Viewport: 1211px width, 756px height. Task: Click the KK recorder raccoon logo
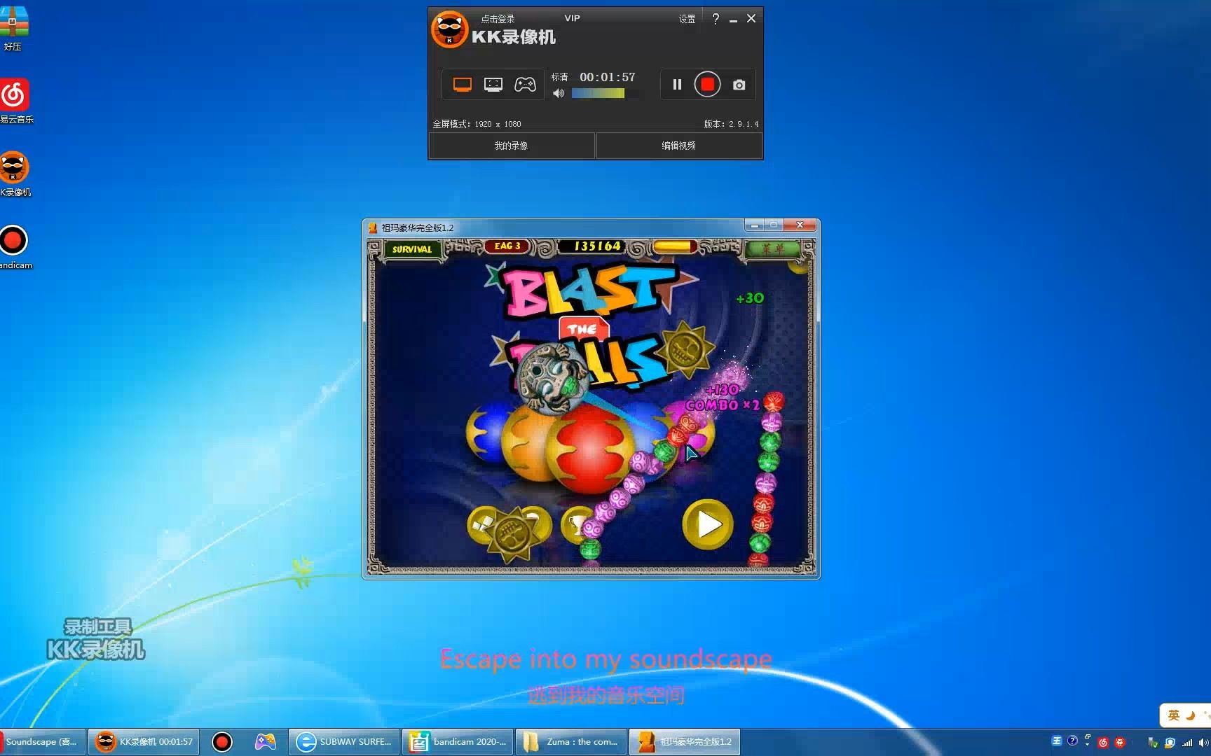coord(449,29)
